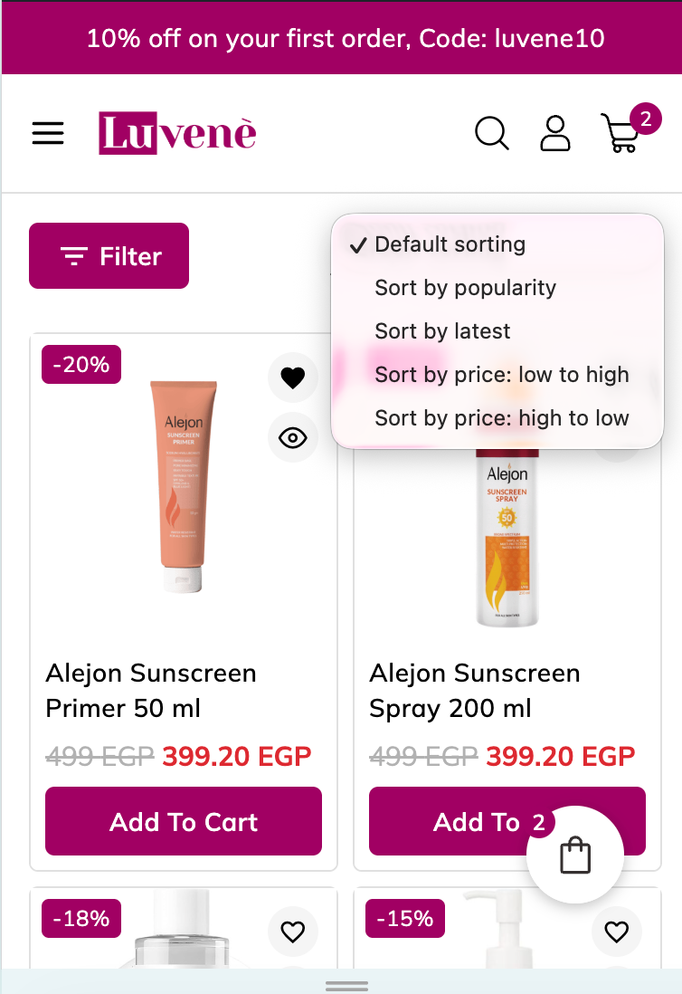Select Default sorting option
Screen dimensions: 682x994
click(x=450, y=244)
